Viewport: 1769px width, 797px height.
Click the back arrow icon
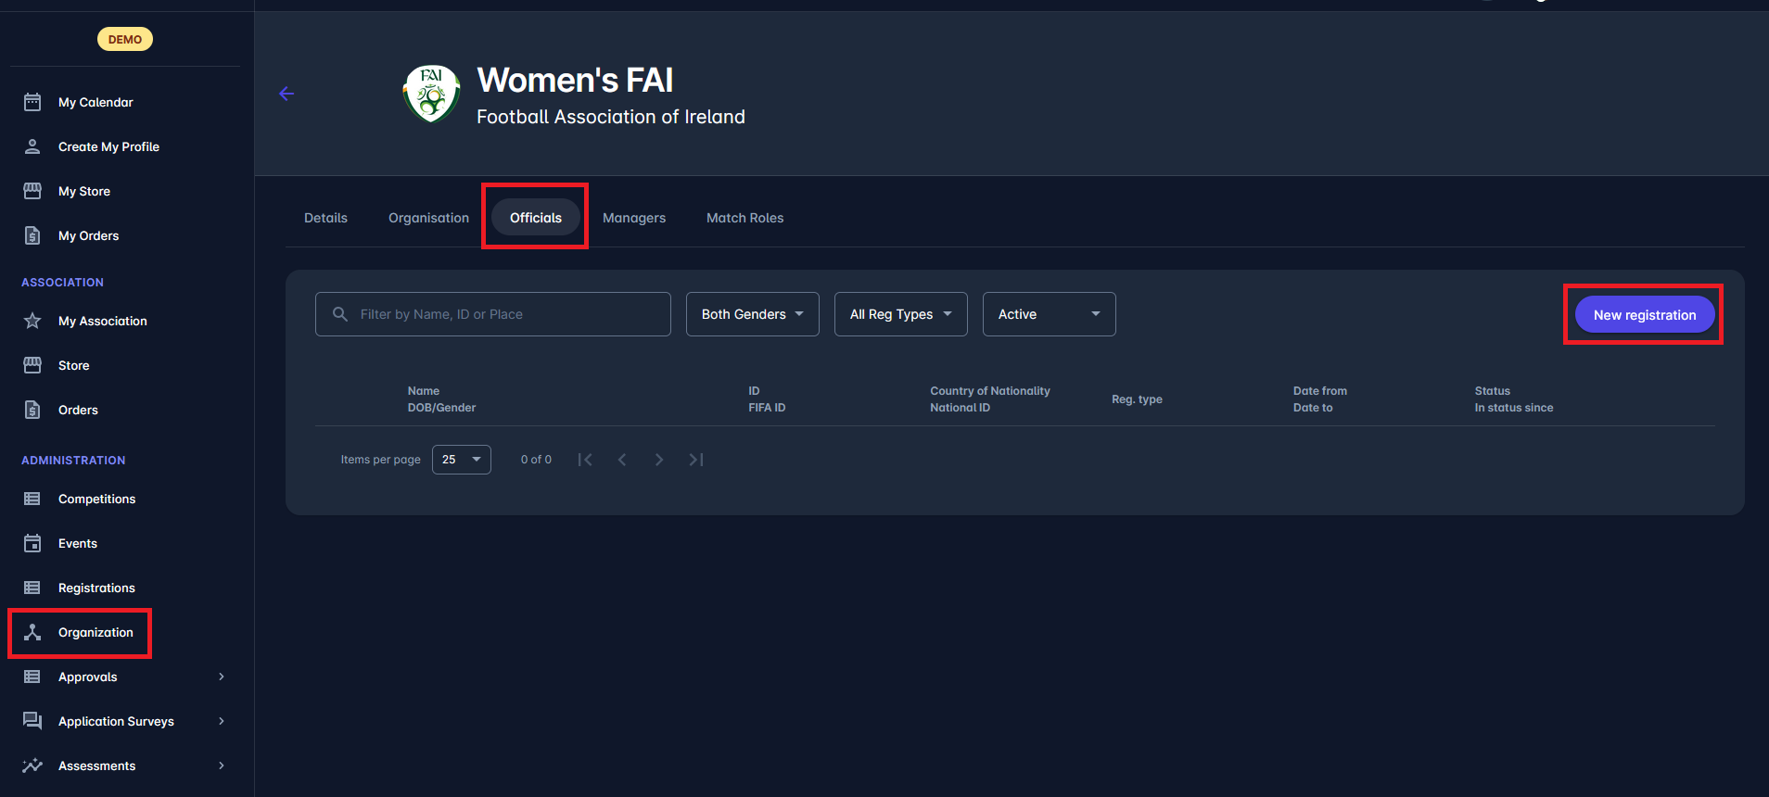click(286, 94)
